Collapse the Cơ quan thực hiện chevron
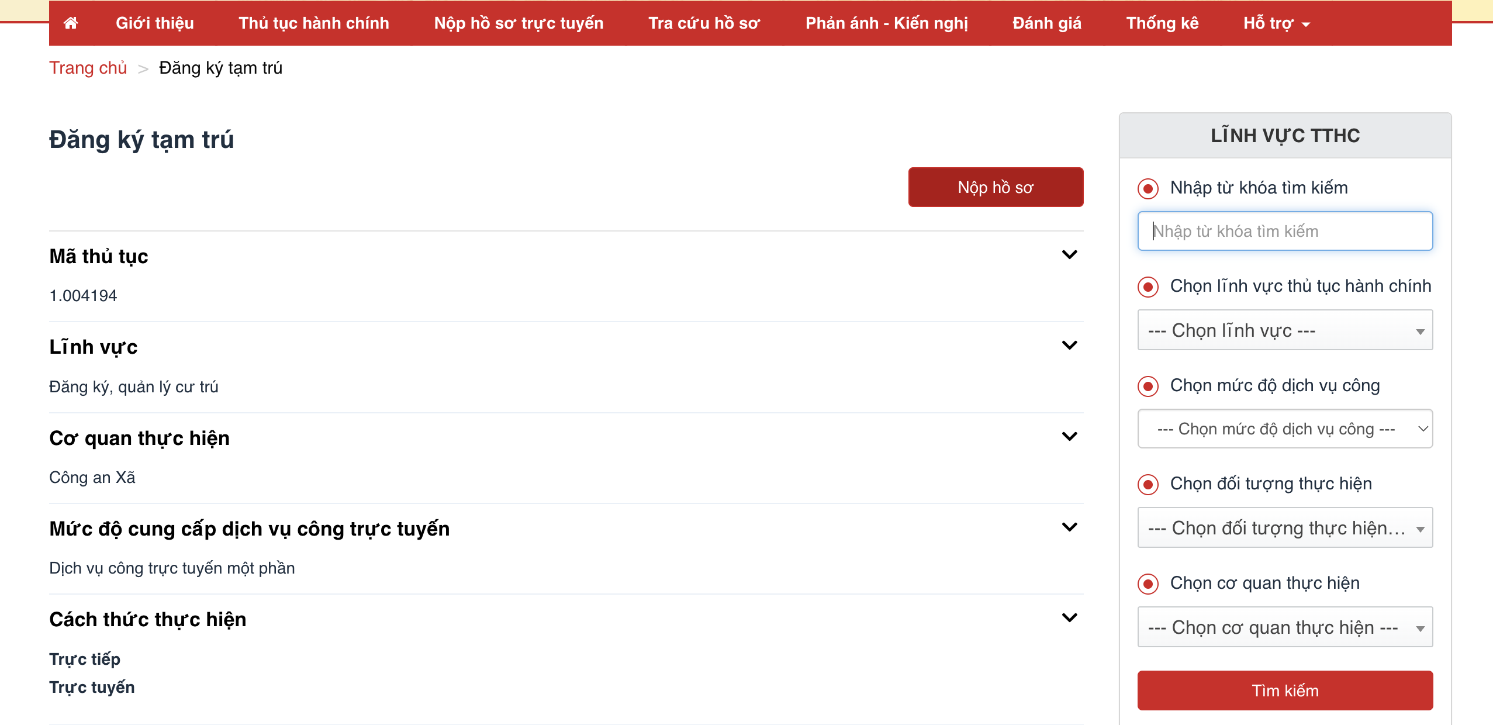 pos(1069,437)
